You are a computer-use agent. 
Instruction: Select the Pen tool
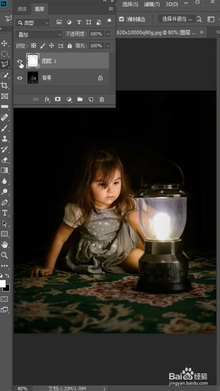(x=4, y=202)
